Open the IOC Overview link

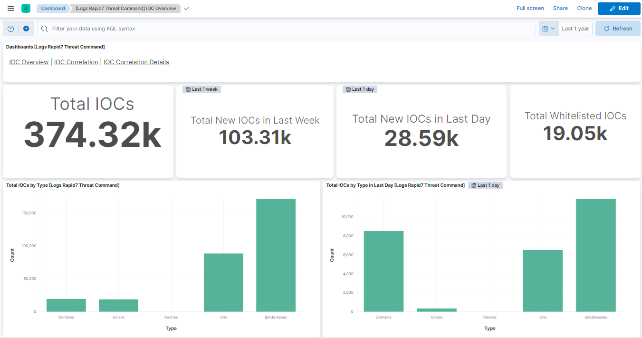click(x=29, y=62)
